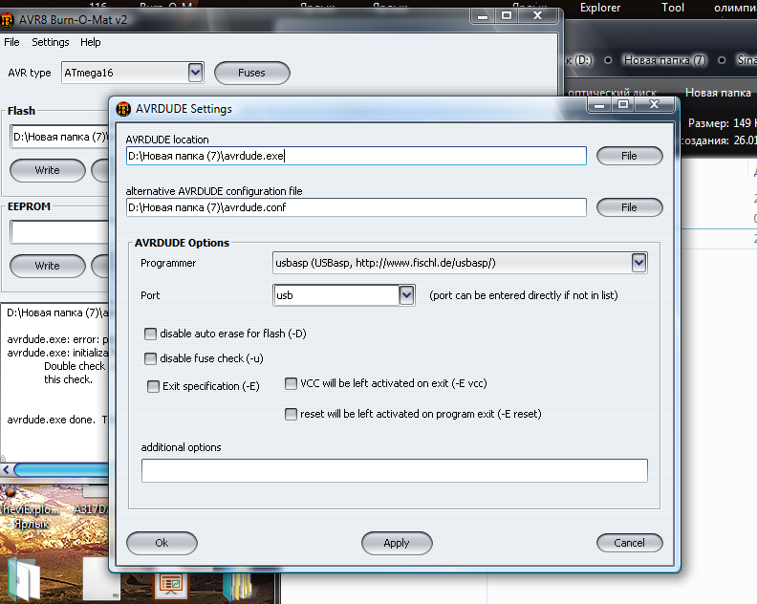Expand the Port dropdown arrow
757x604 pixels.
pos(406,295)
